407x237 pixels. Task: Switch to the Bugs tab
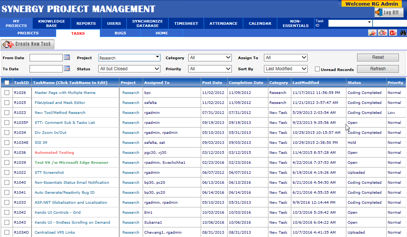(120, 33)
